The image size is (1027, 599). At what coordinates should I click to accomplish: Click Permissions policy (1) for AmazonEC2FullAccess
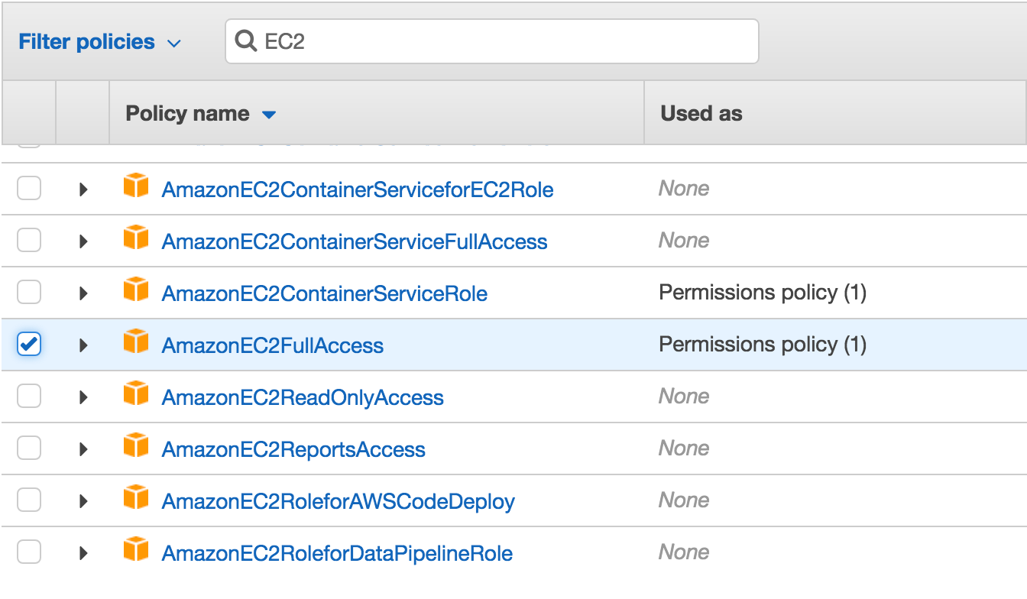763,345
